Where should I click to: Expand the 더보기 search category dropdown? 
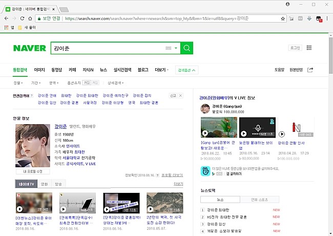tap(161, 70)
